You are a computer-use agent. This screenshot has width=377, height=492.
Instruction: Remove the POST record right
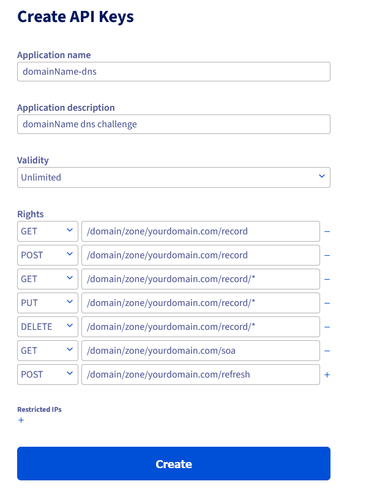327,255
